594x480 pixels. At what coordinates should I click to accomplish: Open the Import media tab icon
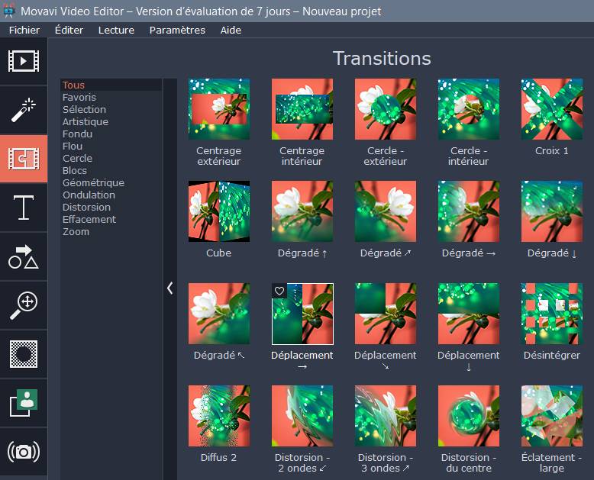tap(24, 60)
